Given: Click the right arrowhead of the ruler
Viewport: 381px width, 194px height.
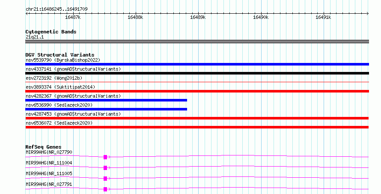Looking at the screenshot, I should (x=368, y=14).
